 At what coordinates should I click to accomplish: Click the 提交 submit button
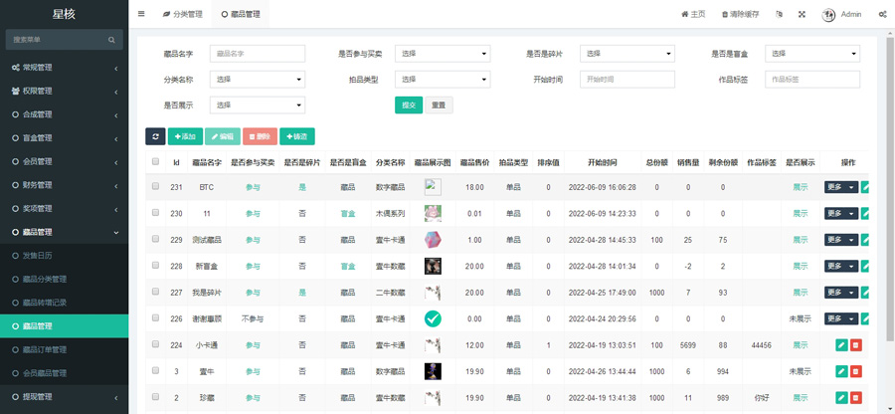click(408, 104)
